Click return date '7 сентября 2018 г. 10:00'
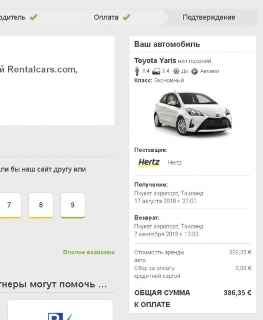This screenshot has width=263, height=320. coord(166,234)
